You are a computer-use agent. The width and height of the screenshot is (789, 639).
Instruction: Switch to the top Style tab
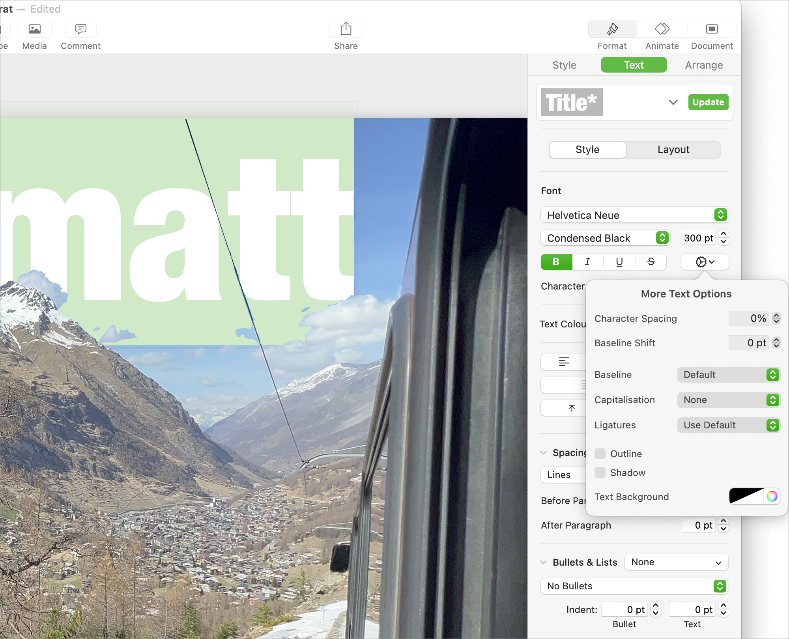point(564,65)
